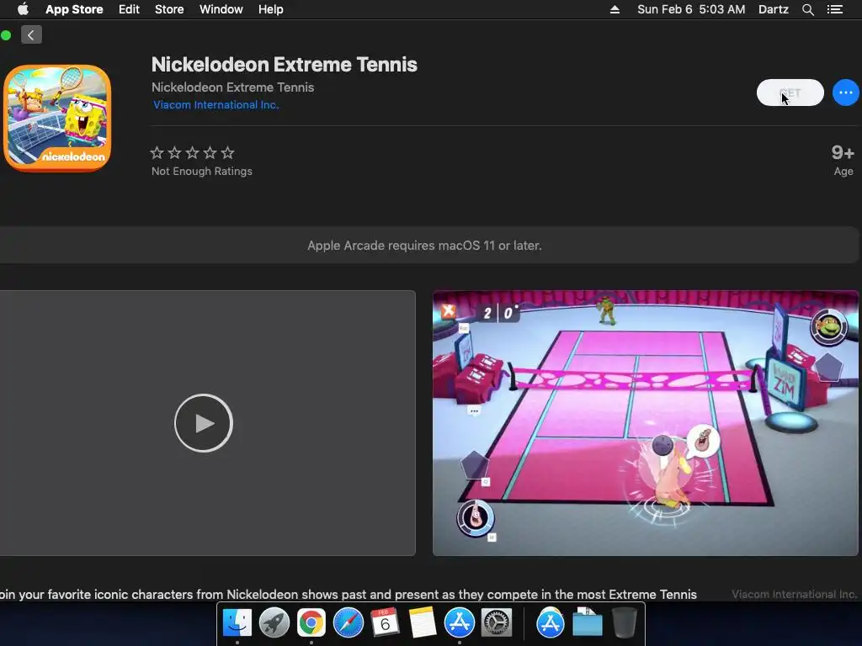Open the Help menu
The width and height of the screenshot is (862, 646).
(271, 9)
